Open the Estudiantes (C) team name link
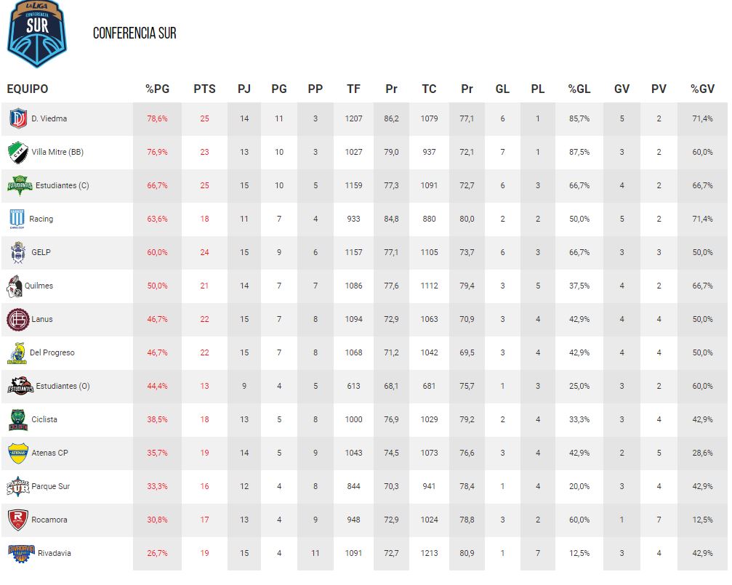Viewport: 732px width, 585px height. click(62, 185)
